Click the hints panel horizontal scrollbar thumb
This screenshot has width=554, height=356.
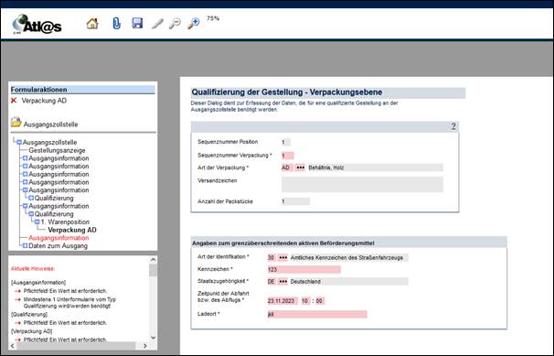[x=76, y=346]
